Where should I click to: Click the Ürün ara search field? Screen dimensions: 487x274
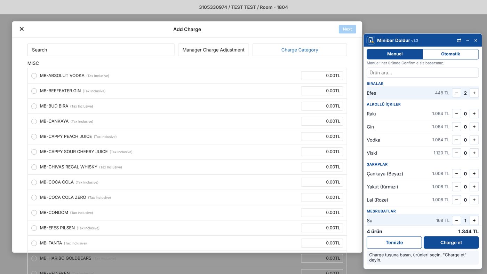click(423, 73)
